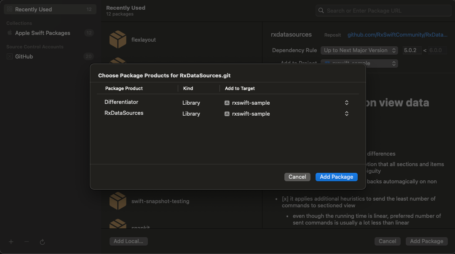455x254 pixels.
Task: Click the Search or Enter Package URL field
Action: pyautogui.click(x=383, y=11)
